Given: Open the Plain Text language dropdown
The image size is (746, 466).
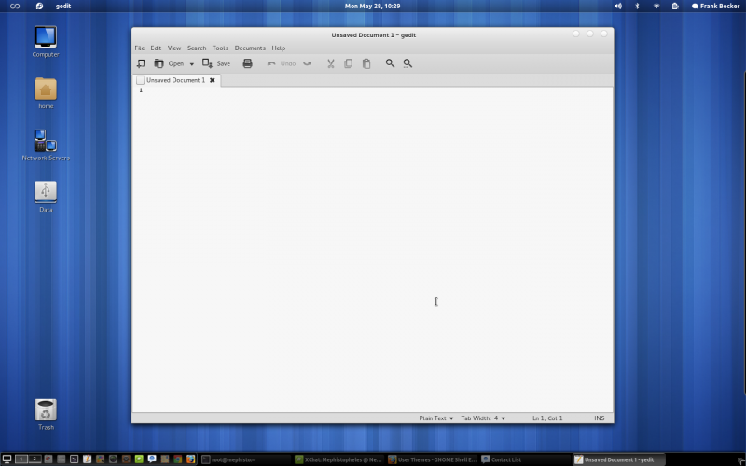Looking at the screenshot, I should 435,418.
